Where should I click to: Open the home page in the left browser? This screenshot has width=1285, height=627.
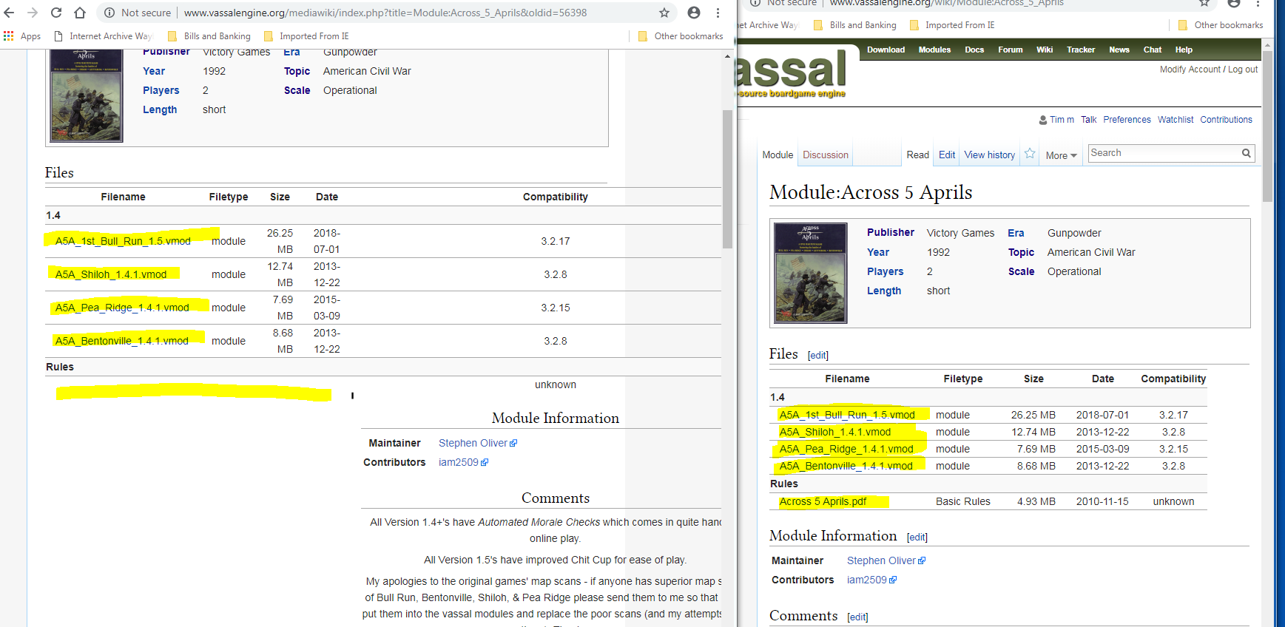coord(80,13)
